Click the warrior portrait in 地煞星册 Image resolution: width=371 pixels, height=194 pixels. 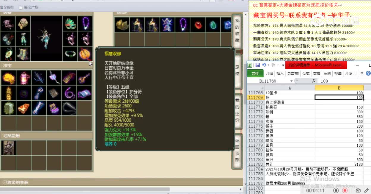coord(8,148)
